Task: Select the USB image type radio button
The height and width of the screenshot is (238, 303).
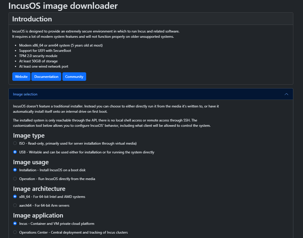Action: (x=15, y=152)
